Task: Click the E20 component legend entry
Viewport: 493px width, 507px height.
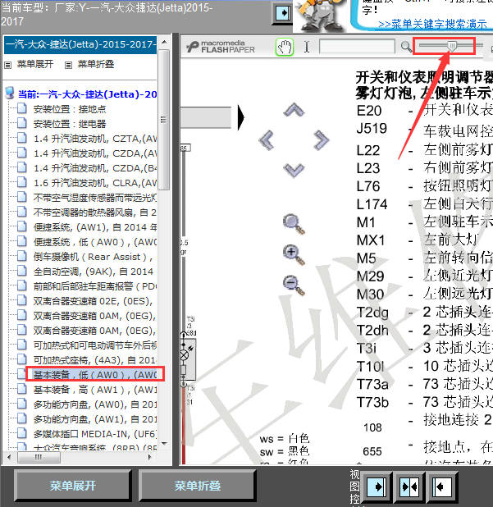Action: tap(369, 111)
